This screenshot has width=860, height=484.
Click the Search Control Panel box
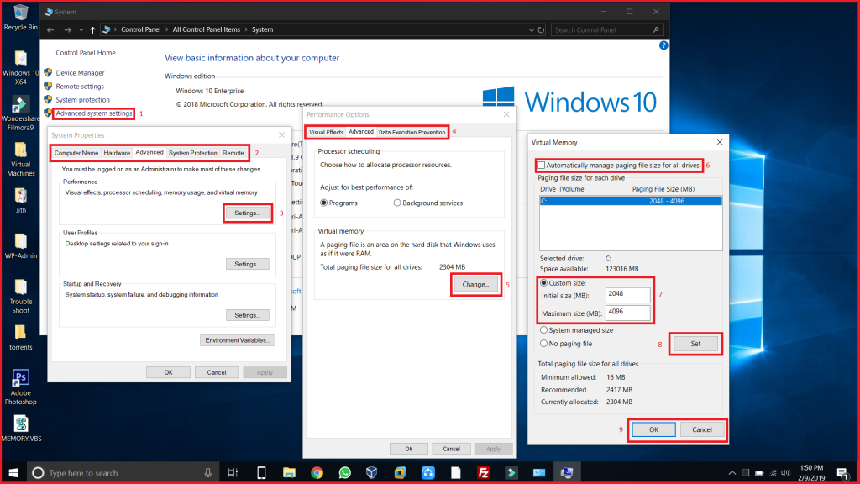coord(608,29)
